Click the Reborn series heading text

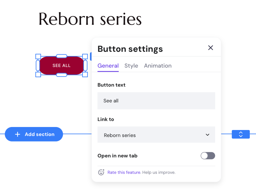(x=90, y=19)
